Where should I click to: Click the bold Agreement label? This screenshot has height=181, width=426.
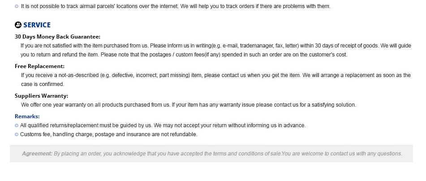(x=37, y=154)
